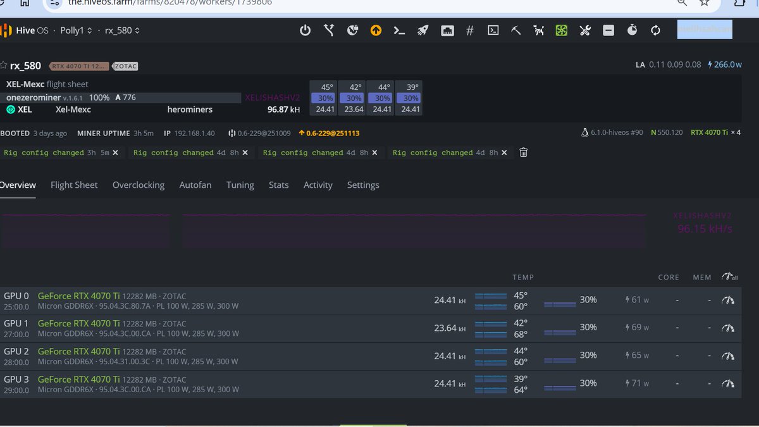Dismiss the 'Rig config changed 3h 5m' message
The height and width of the screenshot is (427, 759).
point(115,152)
